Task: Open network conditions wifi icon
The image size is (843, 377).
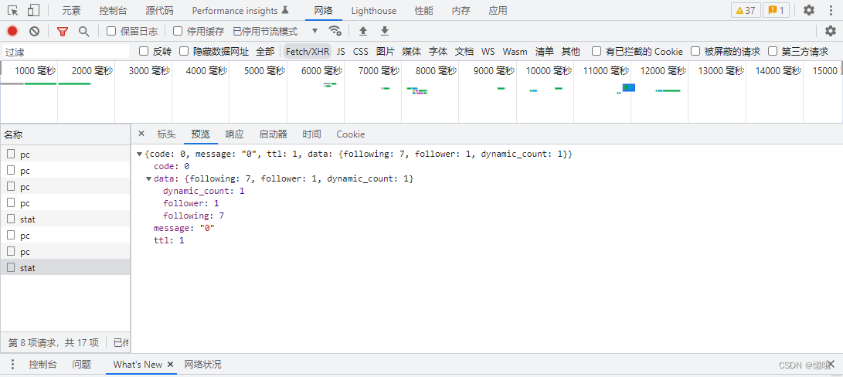Action: pyautogui.click(x=335, y=31)
